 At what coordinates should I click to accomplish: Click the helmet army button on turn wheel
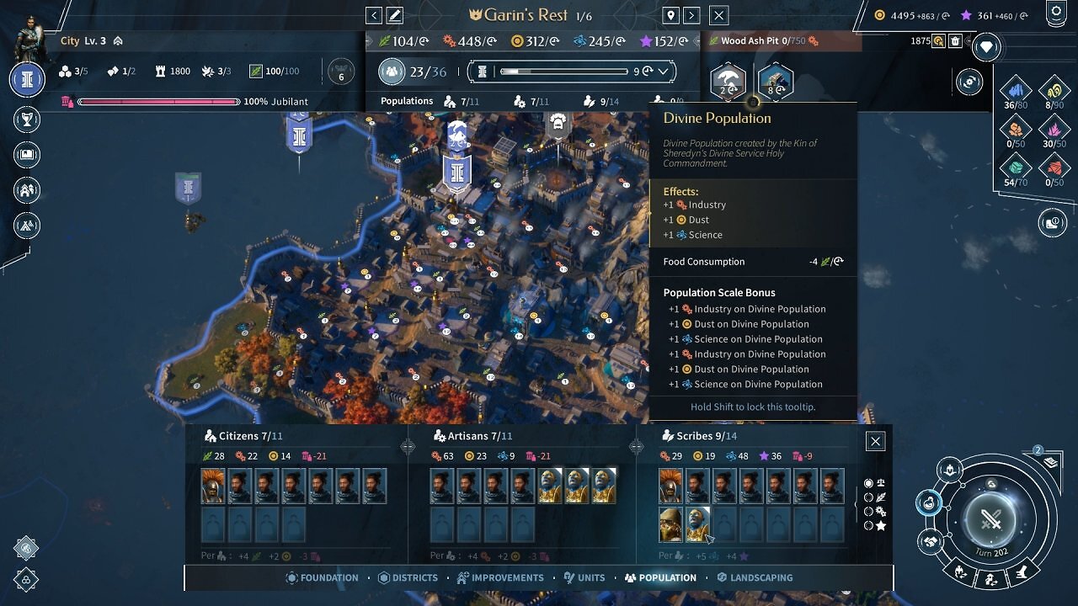click(x=950, y=470)
